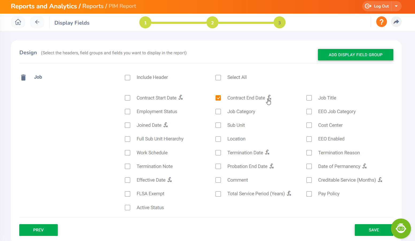Click the Prev button

click(x=39, y=230)
